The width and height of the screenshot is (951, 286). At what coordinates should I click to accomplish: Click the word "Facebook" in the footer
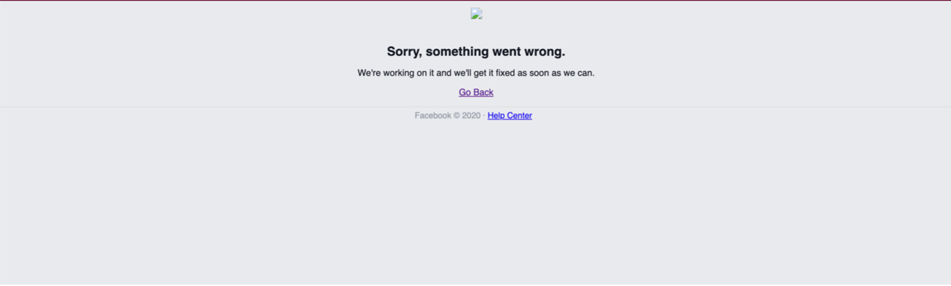click(x=433, y=116)
